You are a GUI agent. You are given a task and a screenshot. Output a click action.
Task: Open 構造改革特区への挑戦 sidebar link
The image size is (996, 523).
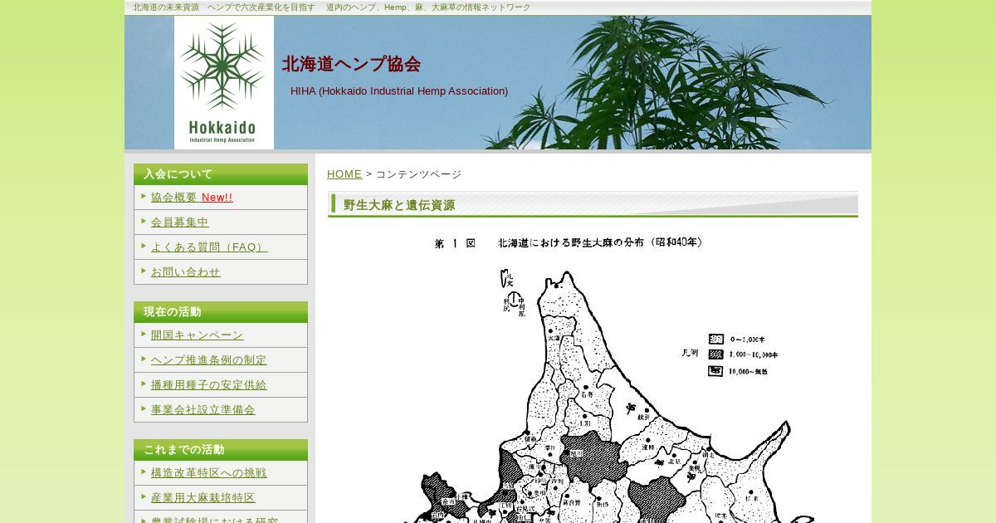tap(209, 473)
